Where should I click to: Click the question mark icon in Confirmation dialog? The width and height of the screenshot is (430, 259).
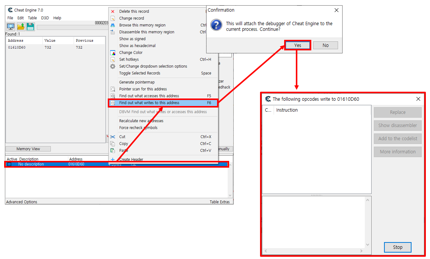click(x=216, y=25)
